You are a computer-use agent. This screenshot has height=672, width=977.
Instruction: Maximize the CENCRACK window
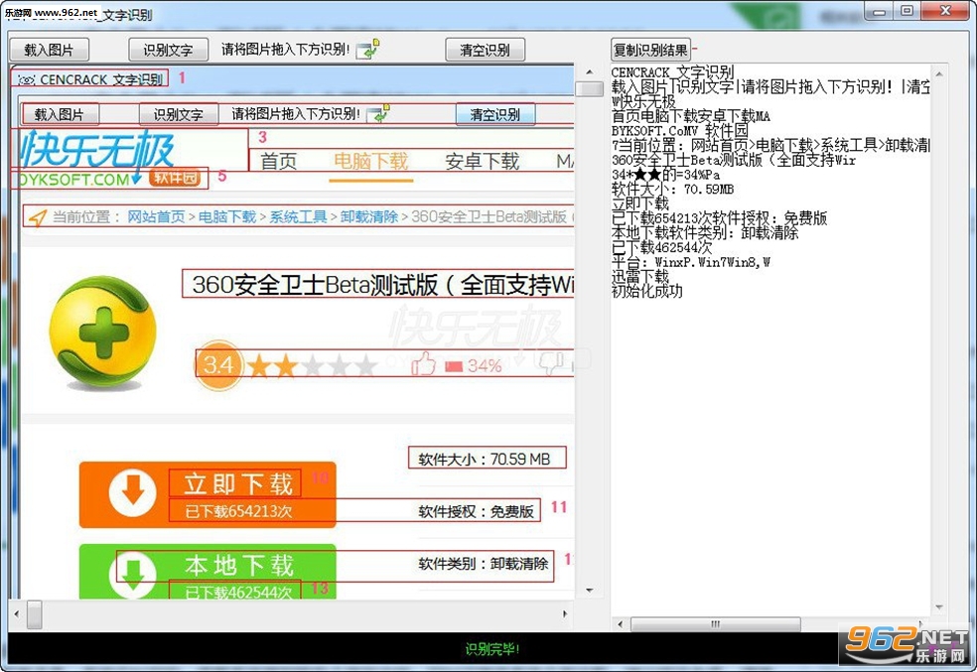pos(907,11)
